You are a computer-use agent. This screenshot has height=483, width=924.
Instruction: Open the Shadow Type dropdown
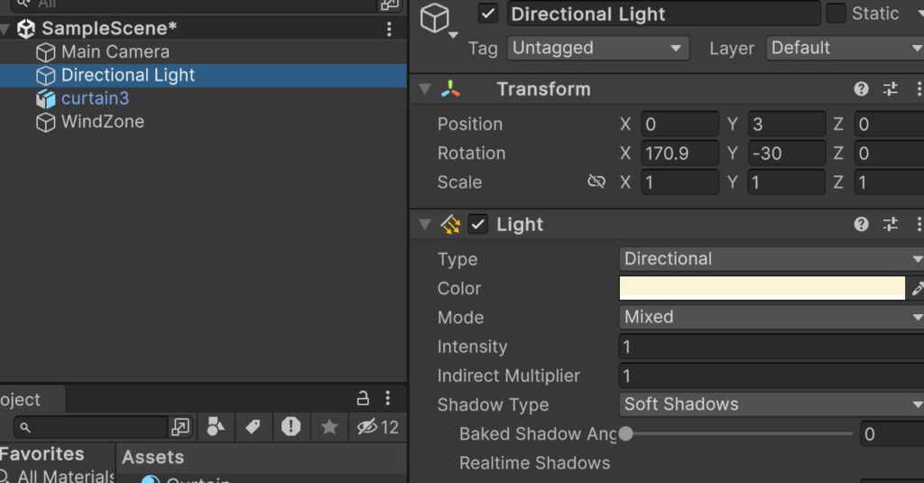click(x=772, y=404)
